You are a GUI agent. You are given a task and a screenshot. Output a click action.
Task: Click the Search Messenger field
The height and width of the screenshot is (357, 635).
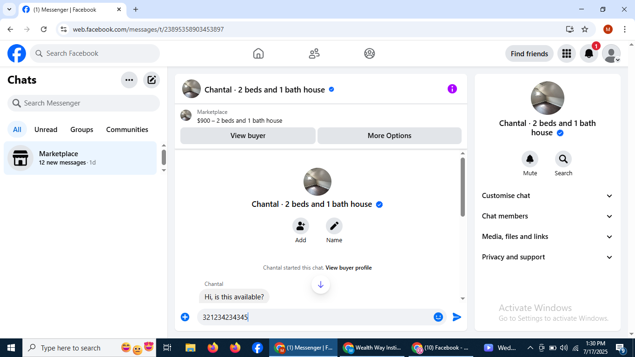click(84, 103)
